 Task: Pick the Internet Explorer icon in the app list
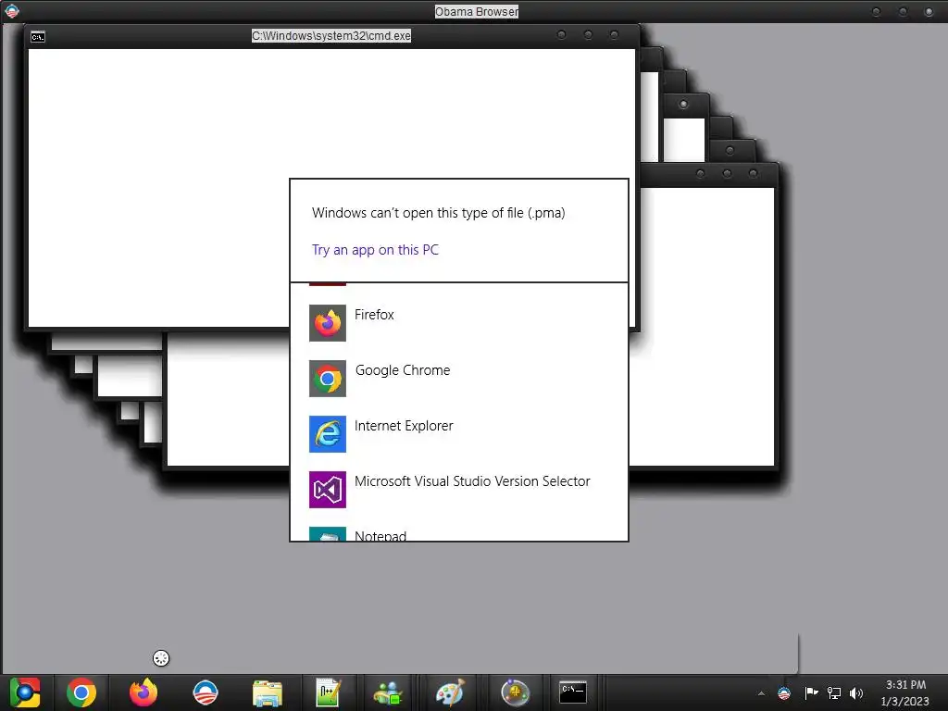pos(328,434)
